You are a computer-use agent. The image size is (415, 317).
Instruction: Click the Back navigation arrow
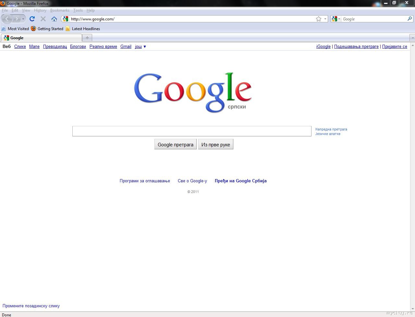(6, 19)
